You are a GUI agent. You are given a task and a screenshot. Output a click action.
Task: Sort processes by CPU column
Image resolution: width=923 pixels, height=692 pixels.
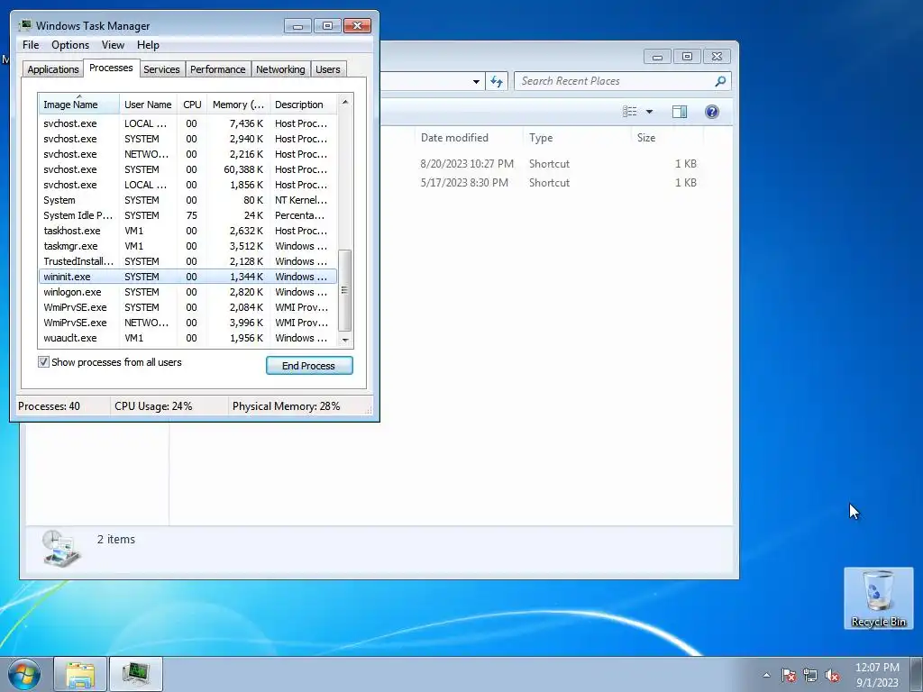coord(192,105)
